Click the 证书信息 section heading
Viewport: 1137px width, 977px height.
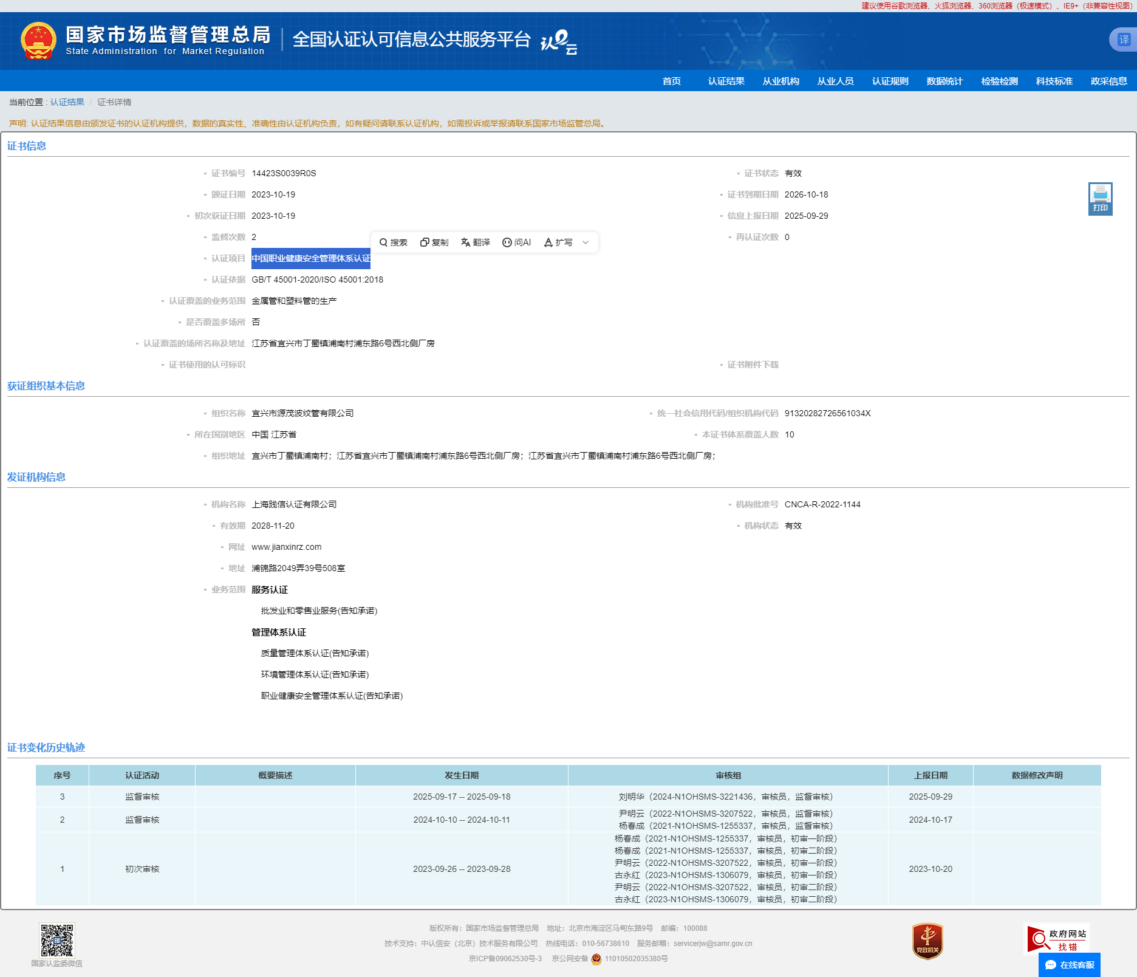click(27, 146)
